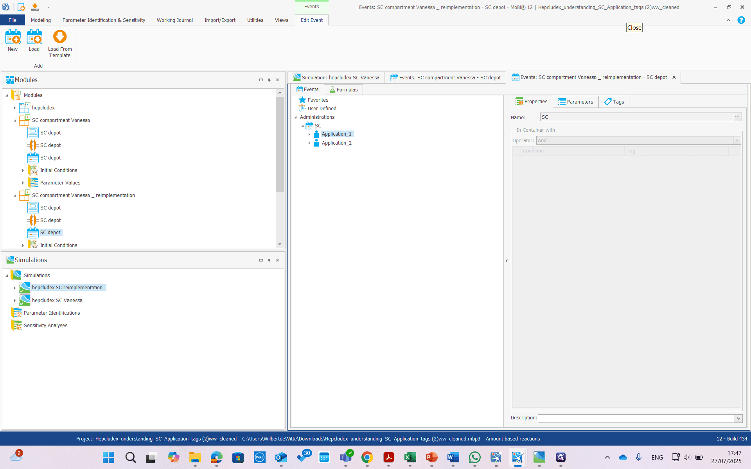The width and height of the screenshot is (751, 469).
Task: Select hepcludex SC reimplementation simulation
Action: pyautogui.click(x=67, y=288)
